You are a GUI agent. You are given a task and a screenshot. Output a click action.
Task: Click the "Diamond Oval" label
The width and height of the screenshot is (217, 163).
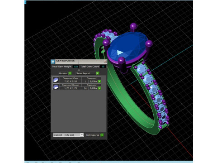click(71, 78)
